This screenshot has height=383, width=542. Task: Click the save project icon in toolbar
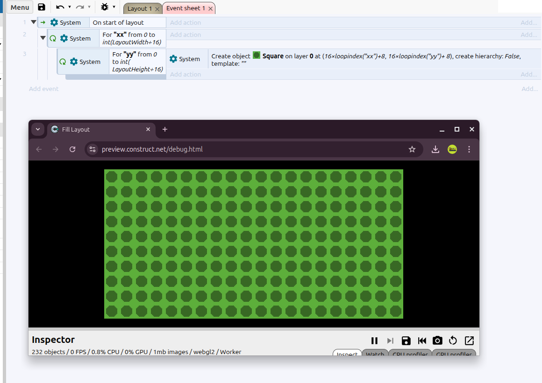click(x=42, y=7)
